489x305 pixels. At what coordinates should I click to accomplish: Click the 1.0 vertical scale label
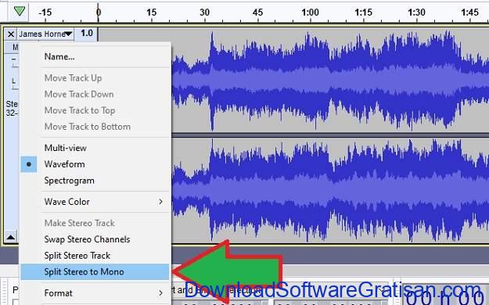[87, 33]
